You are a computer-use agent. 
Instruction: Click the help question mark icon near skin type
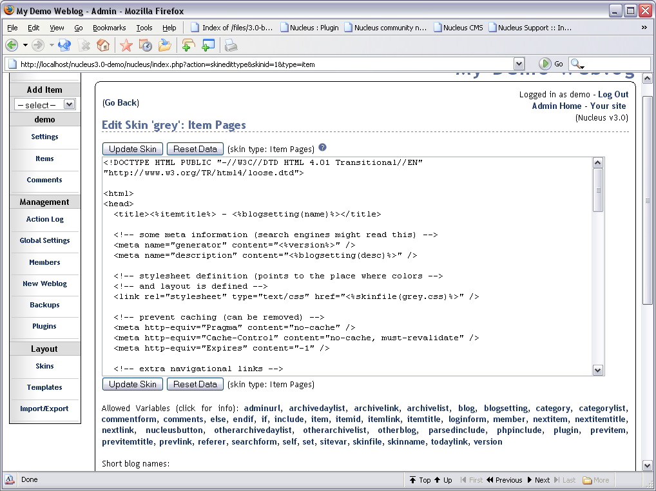click(322, 147)
